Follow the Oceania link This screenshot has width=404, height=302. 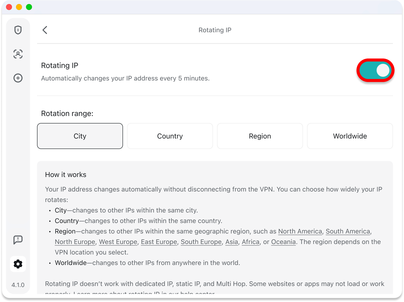(x=283, y=242)
